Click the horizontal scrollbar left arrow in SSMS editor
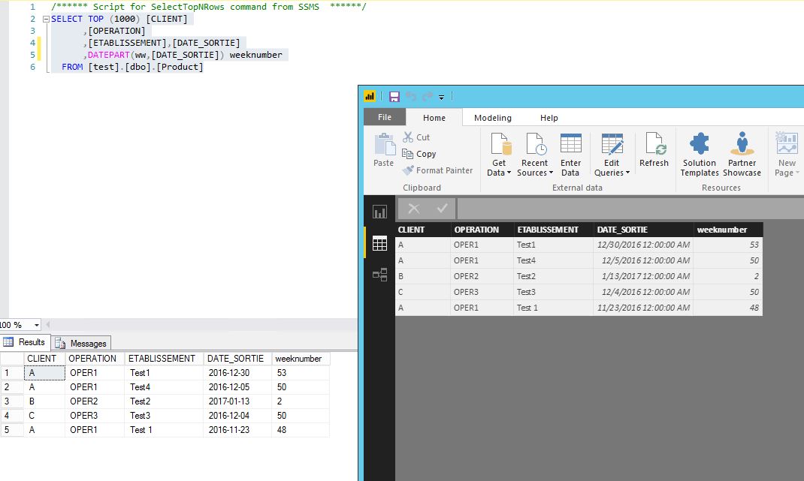Screen dimensions: 804x481 (x=47, y=325)
